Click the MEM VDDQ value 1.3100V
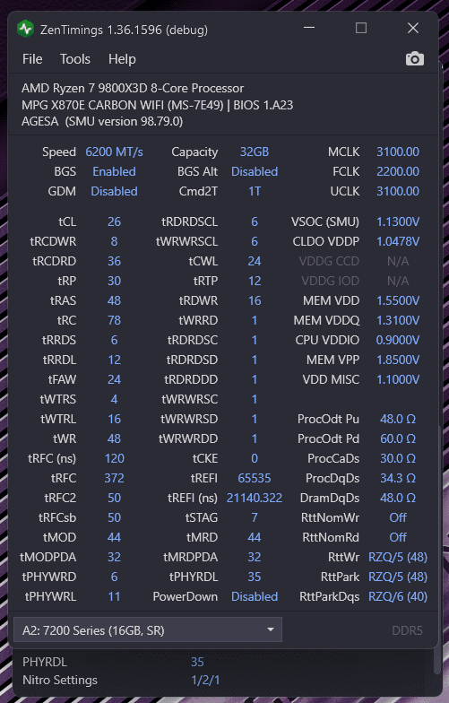Screen dimensions: 449x703 click(x=398, y=321)
